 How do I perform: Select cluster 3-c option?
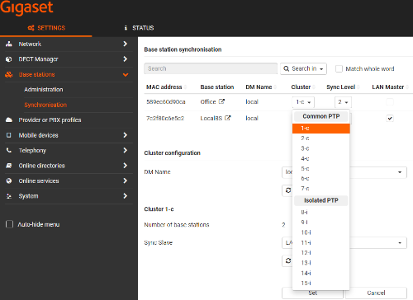tap(321, 148)
